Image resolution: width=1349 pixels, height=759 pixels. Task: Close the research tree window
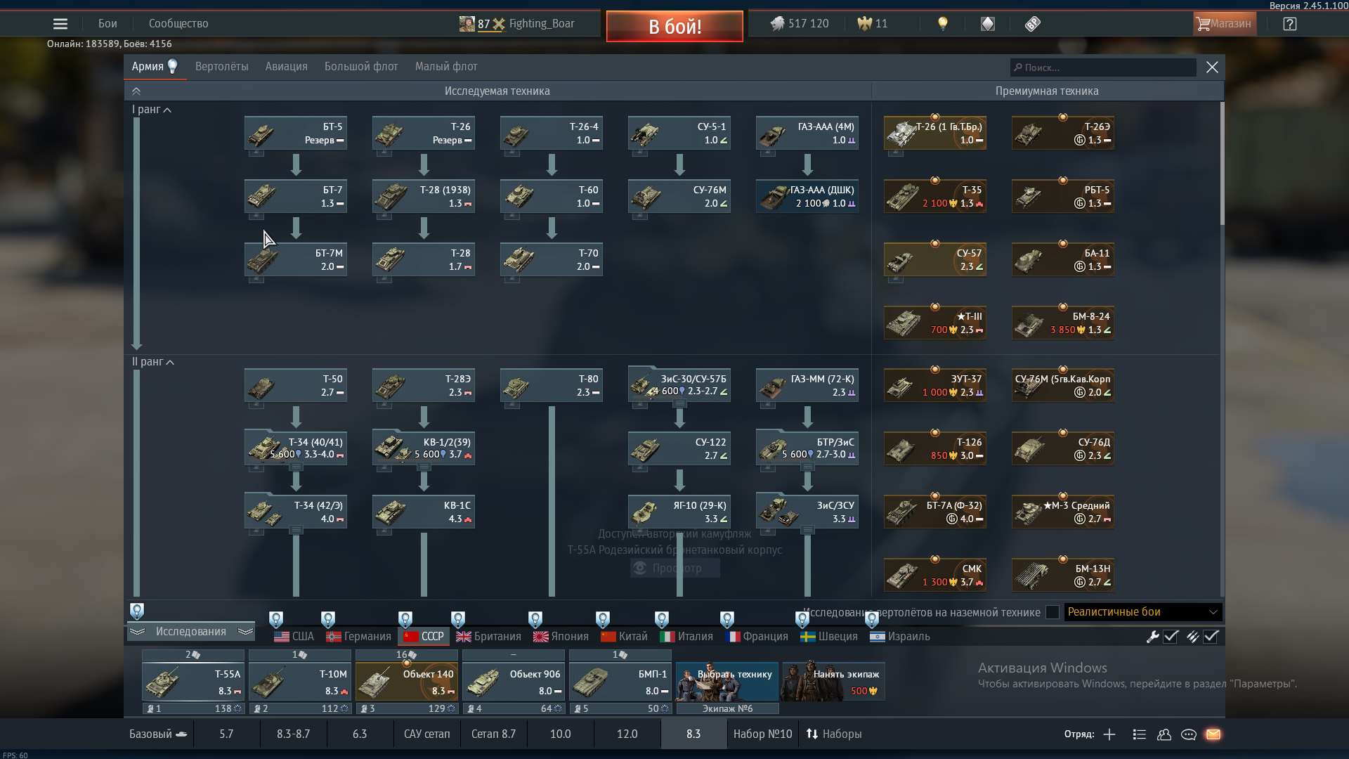(x=1212, y=67)
